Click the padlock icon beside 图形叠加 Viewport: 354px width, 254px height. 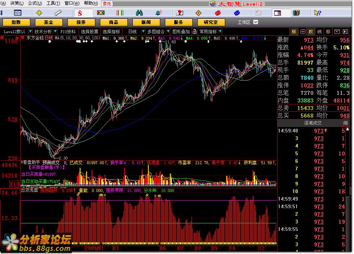195,32
